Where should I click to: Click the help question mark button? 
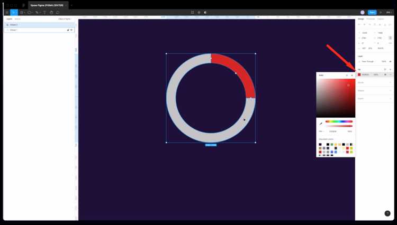(x=387, y=213)
